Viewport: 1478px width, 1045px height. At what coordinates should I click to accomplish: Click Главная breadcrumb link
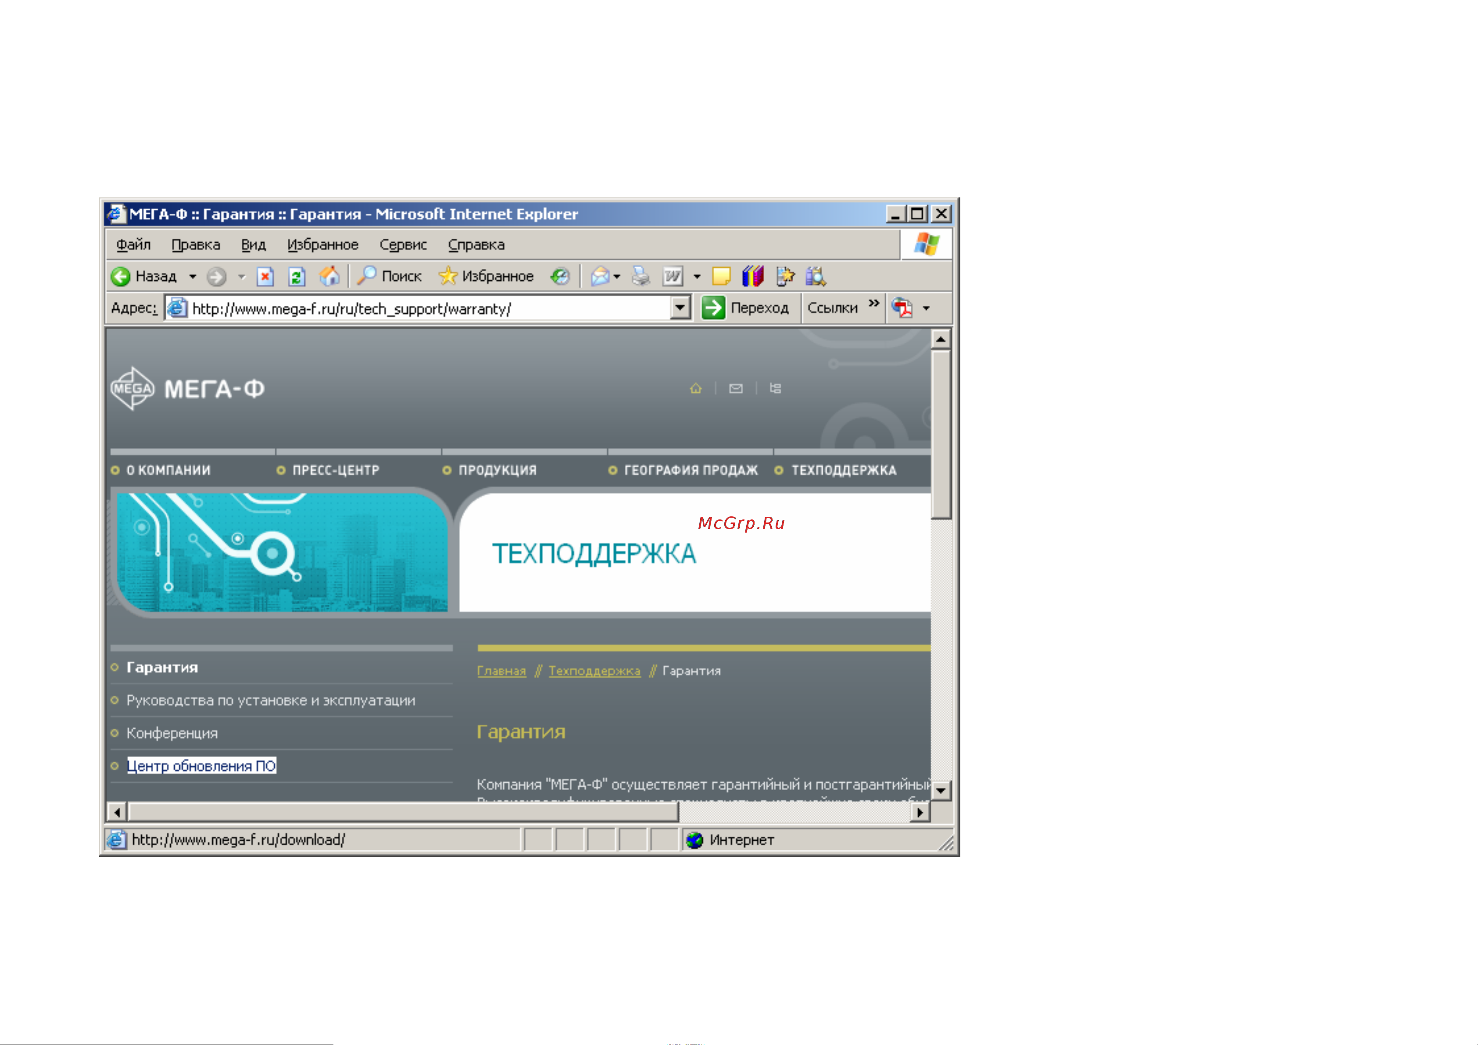[501, 671]
